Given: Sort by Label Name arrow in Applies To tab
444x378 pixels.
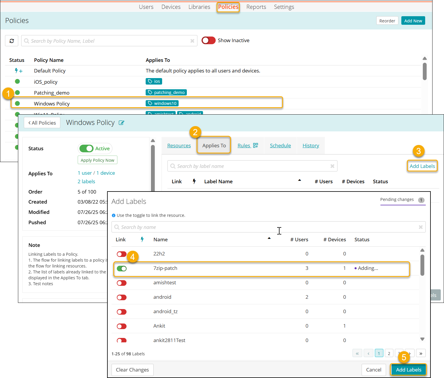Looking at the screenshot, I should pos(300,180).
